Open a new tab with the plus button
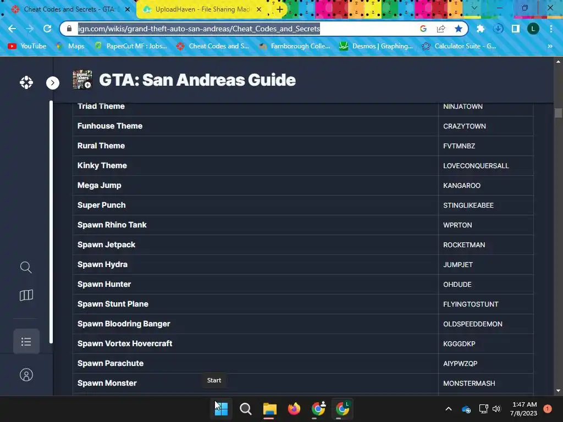Viewport: 563px width, 422px height. [280, 9]
